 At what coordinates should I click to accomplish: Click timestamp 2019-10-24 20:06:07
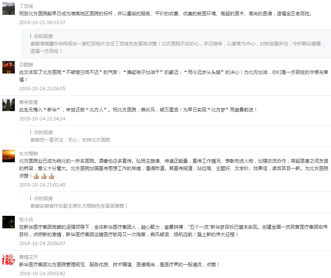tap(42, 243)
